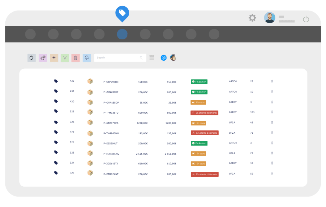Click the package icon for P-URP293RN
326x207 pixels.
tap(90, 81)
